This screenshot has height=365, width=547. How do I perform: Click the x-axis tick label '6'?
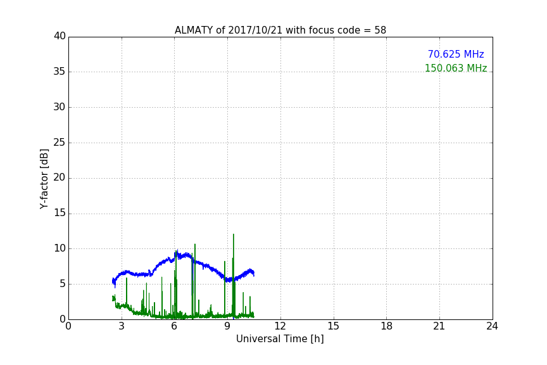pos(175,326)
